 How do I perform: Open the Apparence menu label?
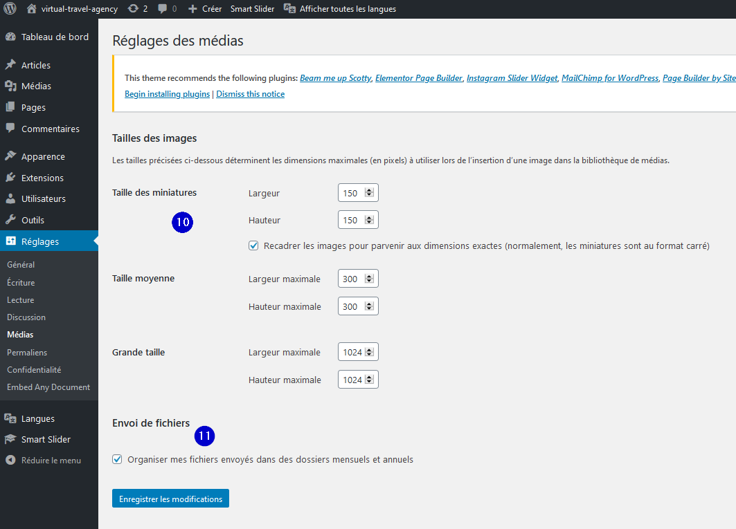[x=43, y=157]
